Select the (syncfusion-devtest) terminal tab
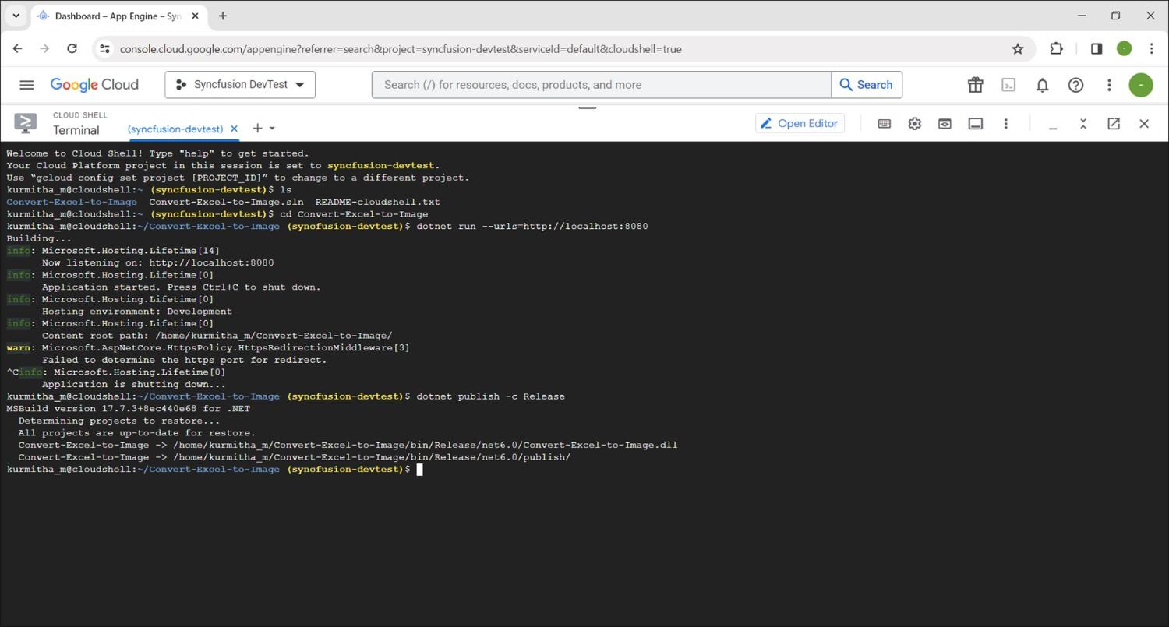 (x=175, y=129)
